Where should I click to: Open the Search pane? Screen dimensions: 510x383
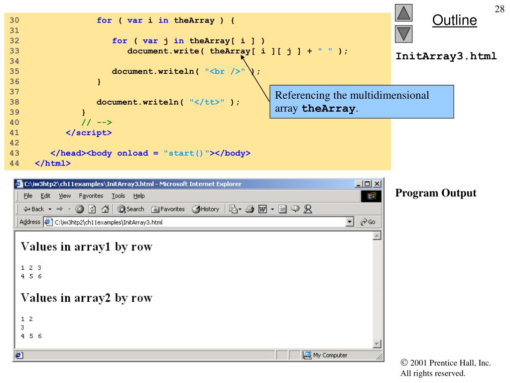click(x=131, y=209)
